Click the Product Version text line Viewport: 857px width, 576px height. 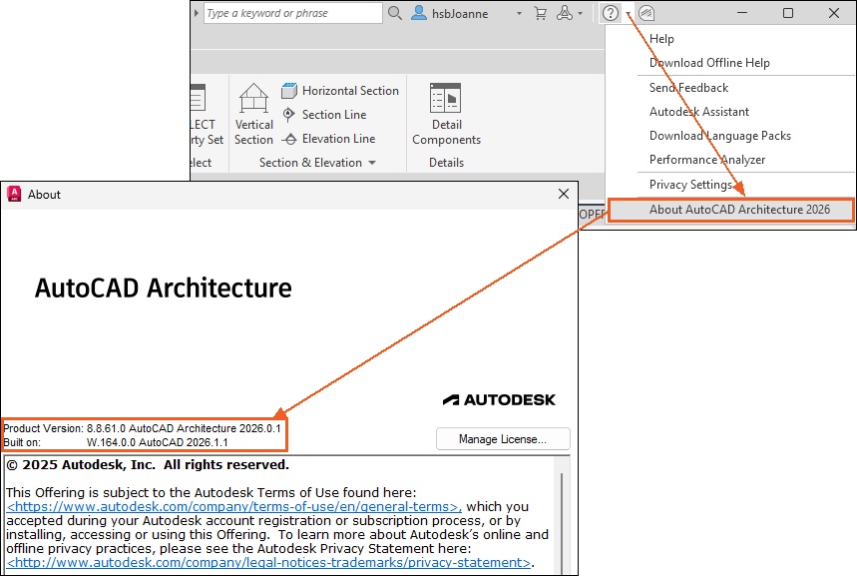142,428
